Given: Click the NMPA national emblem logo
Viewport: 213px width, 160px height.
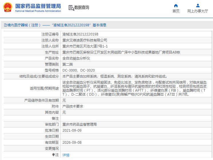Looking at the screenshot, I should (8, 7).
